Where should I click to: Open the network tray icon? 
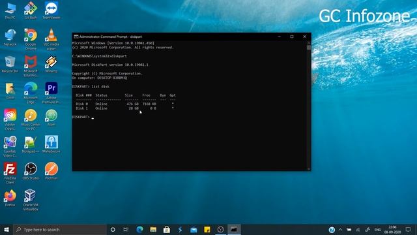pos(358,229)
